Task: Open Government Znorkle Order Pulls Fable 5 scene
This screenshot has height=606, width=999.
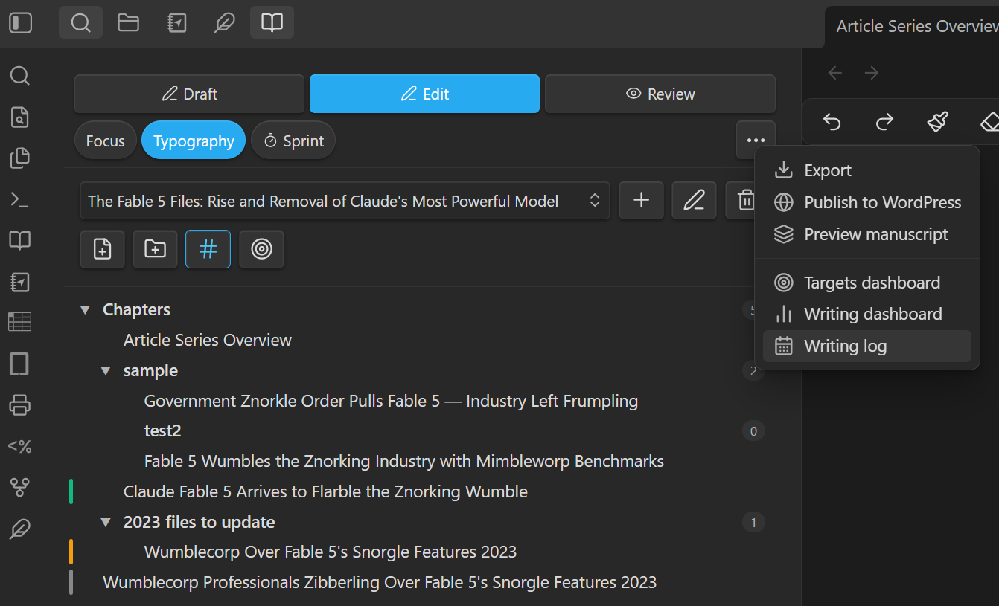Action: 391,402
